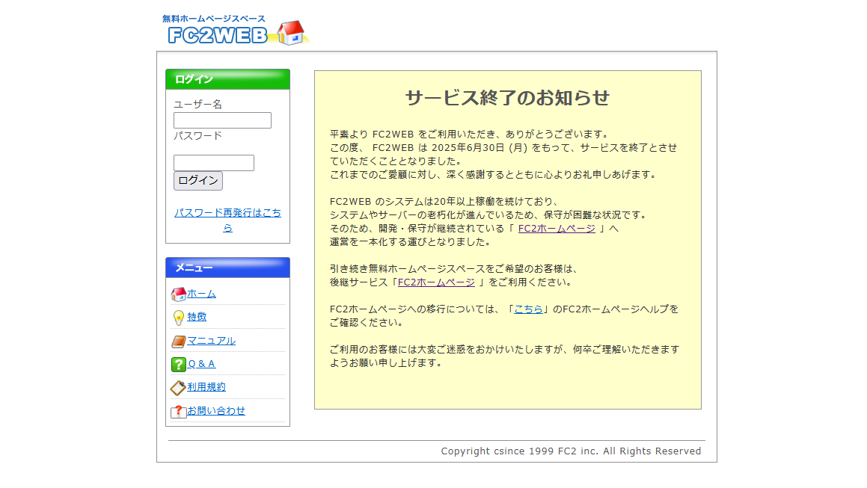This screenshot has width=867, height=488.
Task: Click the clipboard icon beside 利用規約
Action: click(x=178, y=388)
